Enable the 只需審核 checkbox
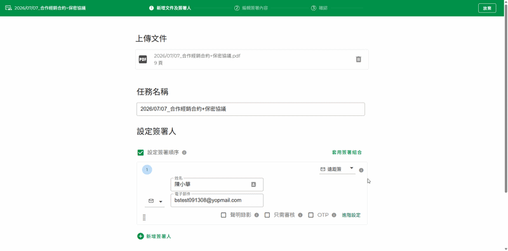This screenshot has width=508, height=251. click(x=267, y=215)
